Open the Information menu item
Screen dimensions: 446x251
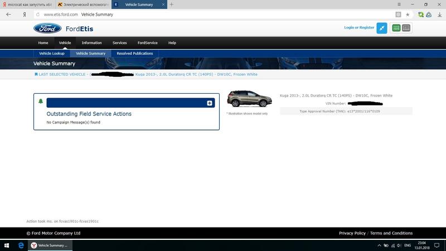tap(91, 43)
